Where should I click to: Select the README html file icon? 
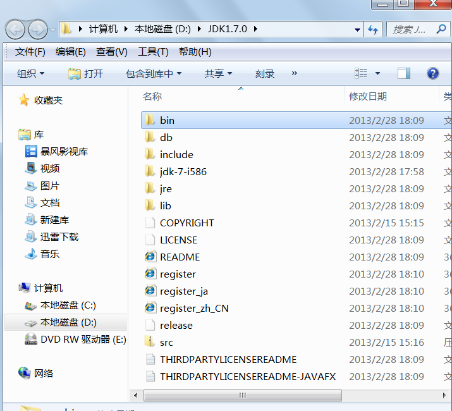[x=150, y=257]
